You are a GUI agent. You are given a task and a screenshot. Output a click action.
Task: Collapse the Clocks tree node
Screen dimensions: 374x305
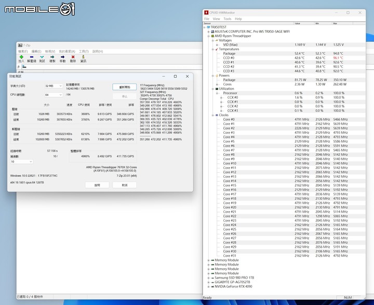[x=213, y=115]
